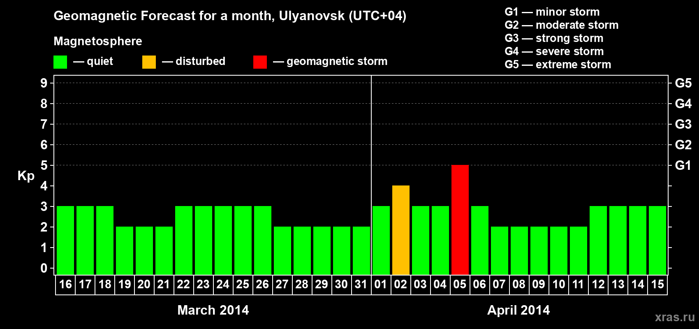Click the G2 — moderate storm legend line

click(562, 25)
